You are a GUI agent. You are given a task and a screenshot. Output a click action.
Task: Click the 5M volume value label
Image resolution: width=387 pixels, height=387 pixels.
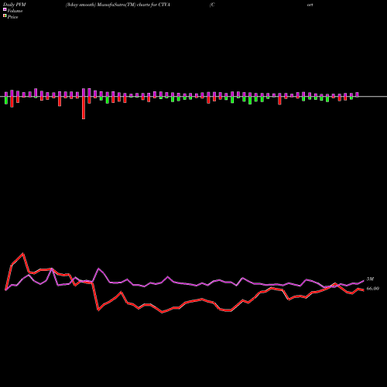coord(370,279)
